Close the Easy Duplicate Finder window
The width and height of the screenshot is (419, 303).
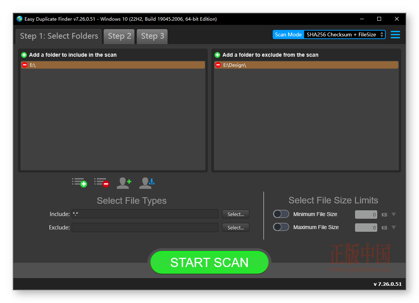pos(397,19)
